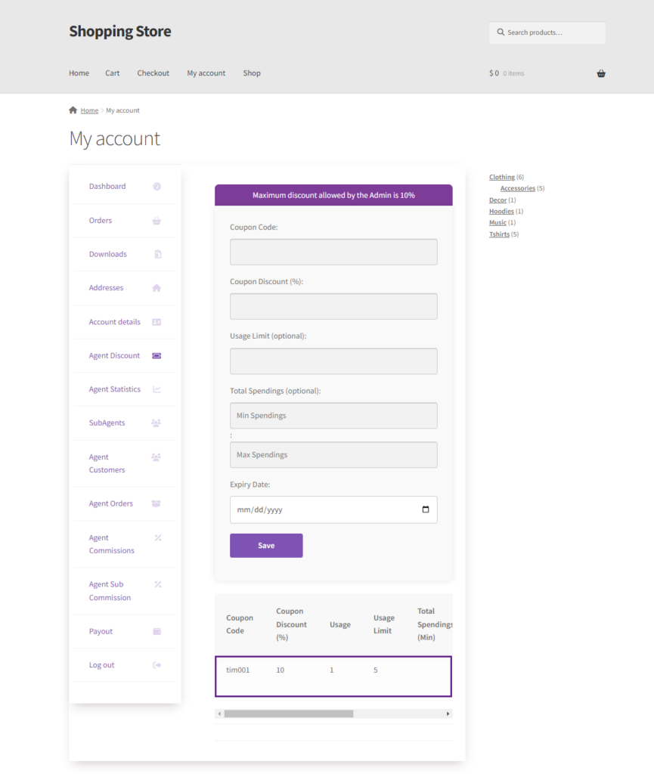Click the table scrollbar left arrow

tap(219, 714)
